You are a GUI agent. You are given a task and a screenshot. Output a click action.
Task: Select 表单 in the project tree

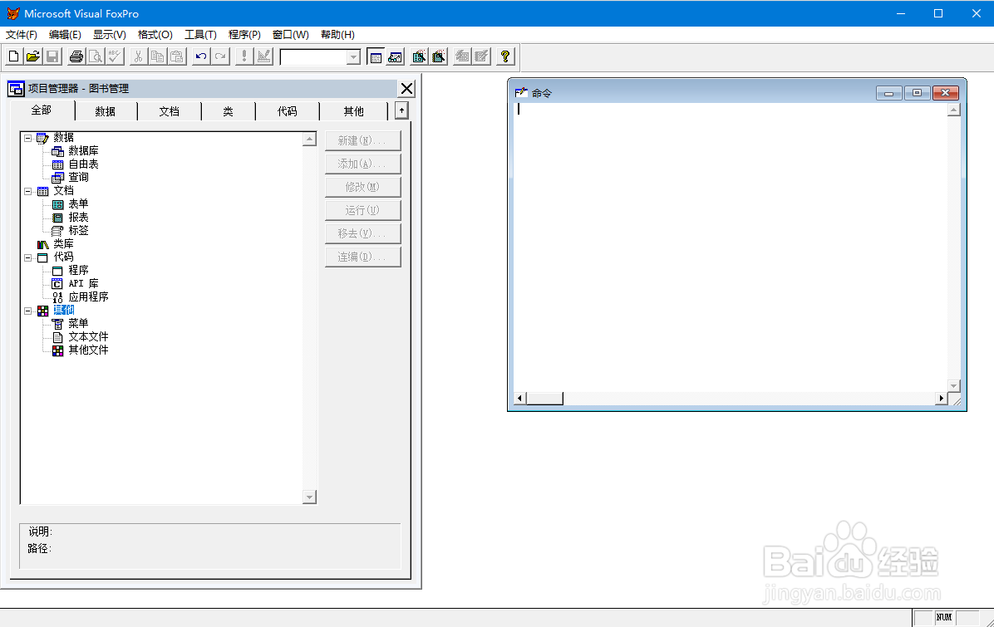79,204
